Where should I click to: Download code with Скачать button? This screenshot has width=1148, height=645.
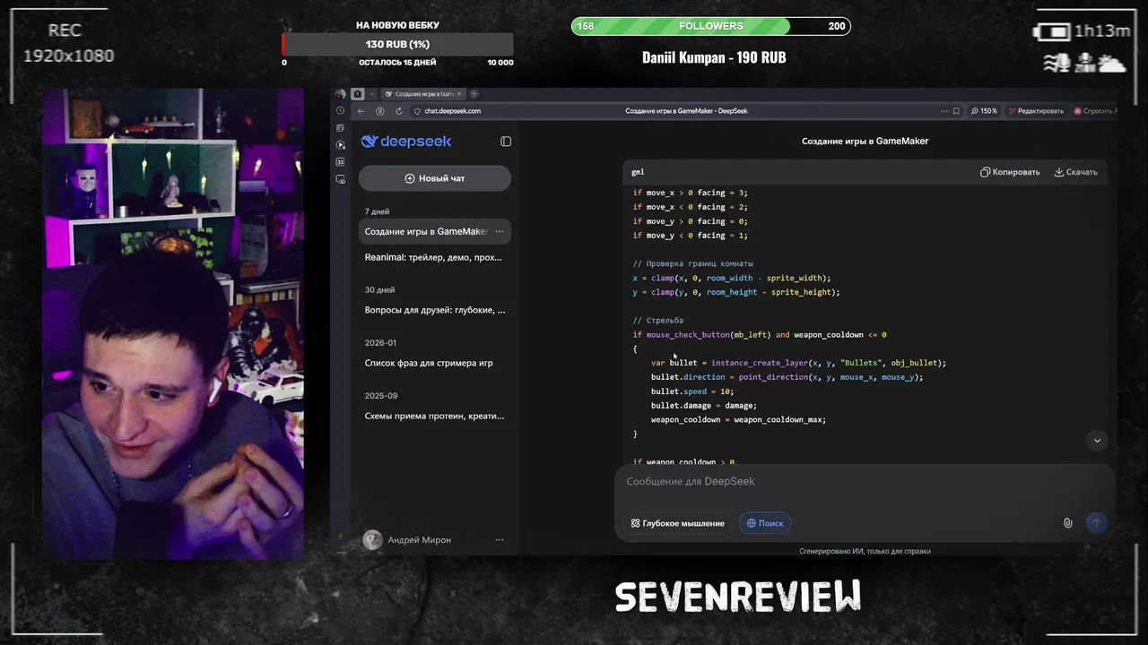click(x=1076, y=172)
